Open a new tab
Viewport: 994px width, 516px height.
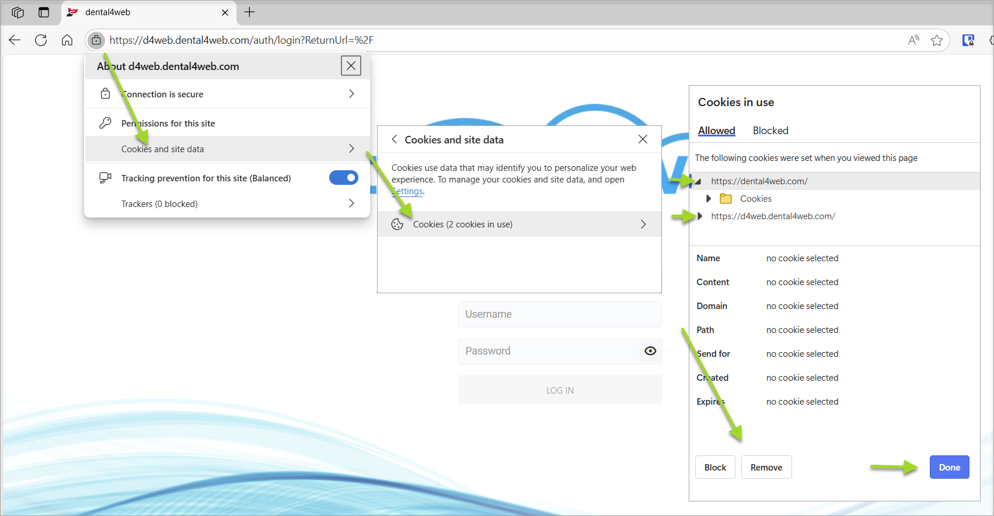pos(249,12)
